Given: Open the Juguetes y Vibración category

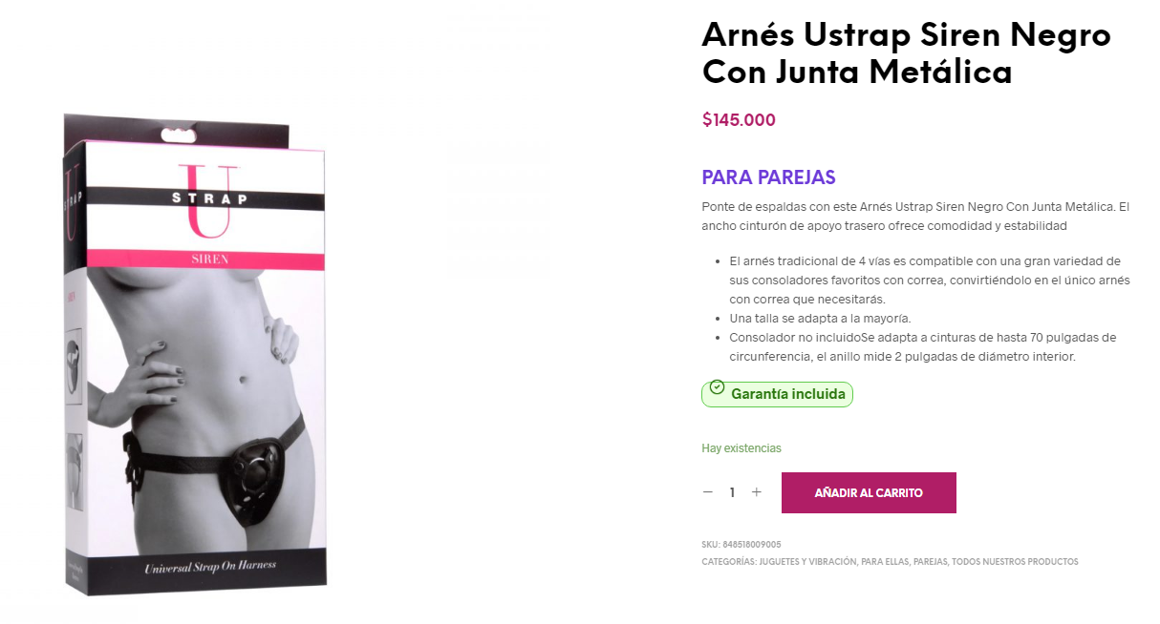Looking at the screenshot, I should [x=807, y=562].
